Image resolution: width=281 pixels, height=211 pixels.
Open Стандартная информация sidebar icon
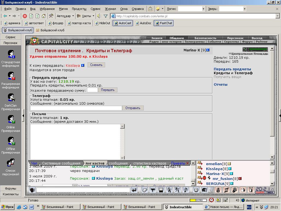(11, 54)
